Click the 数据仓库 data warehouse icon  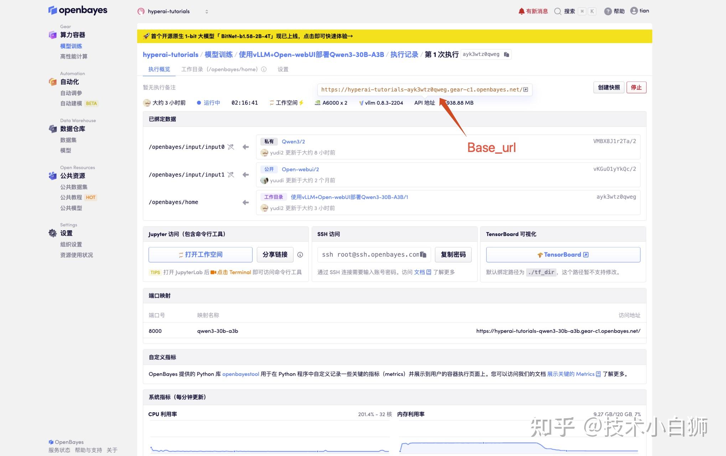tap(52, 129)
